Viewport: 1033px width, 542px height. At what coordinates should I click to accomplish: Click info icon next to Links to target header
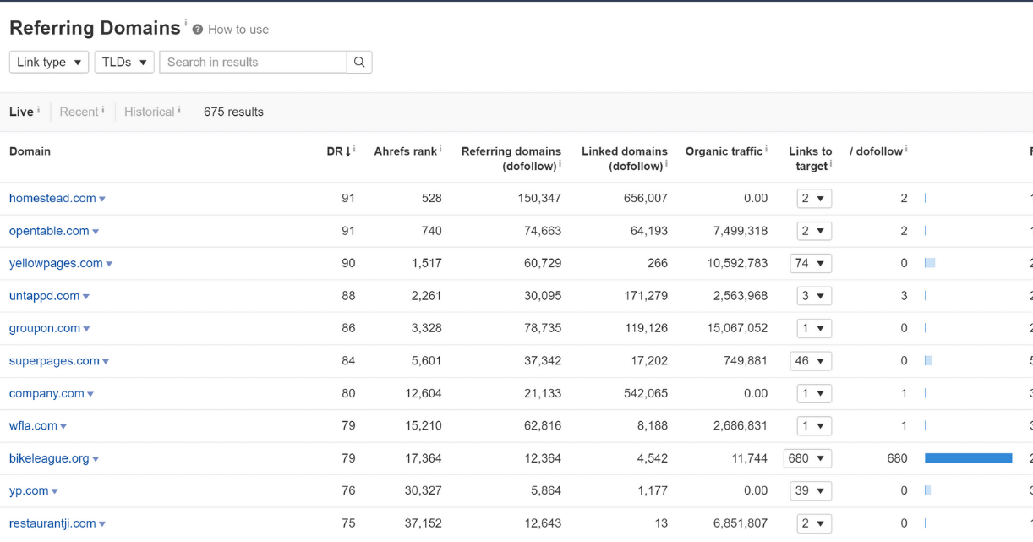pos(830,164)
